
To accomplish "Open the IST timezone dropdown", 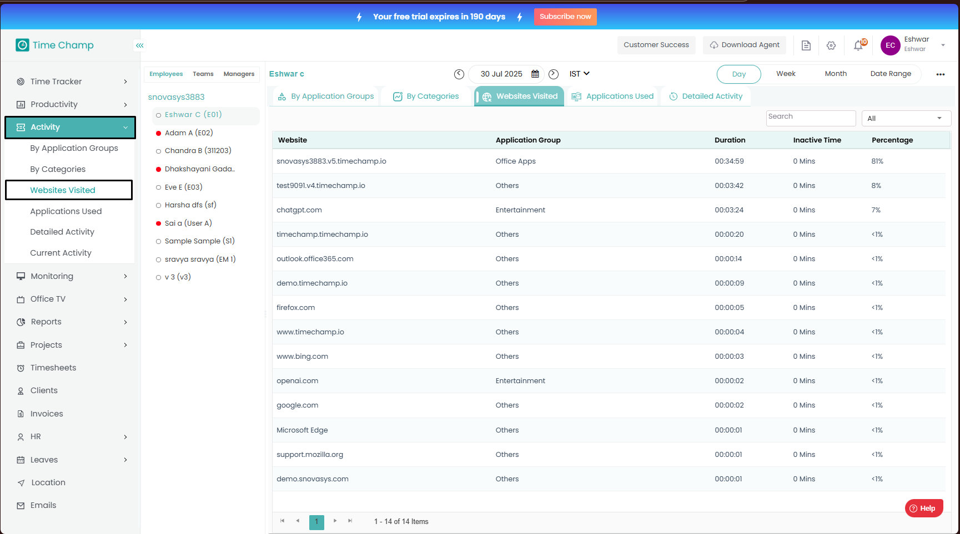I will (x=579, y=74).
